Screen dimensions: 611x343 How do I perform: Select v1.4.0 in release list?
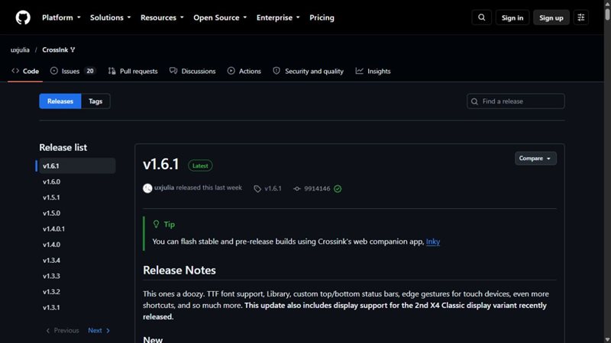tap(77, 245)
